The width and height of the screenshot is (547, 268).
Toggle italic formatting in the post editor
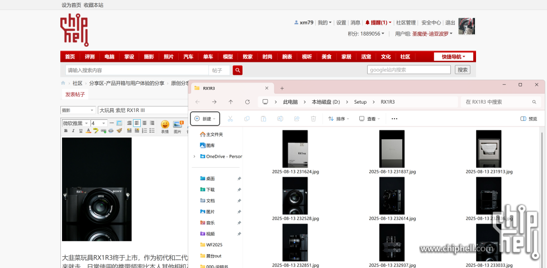tap(73, 131)
